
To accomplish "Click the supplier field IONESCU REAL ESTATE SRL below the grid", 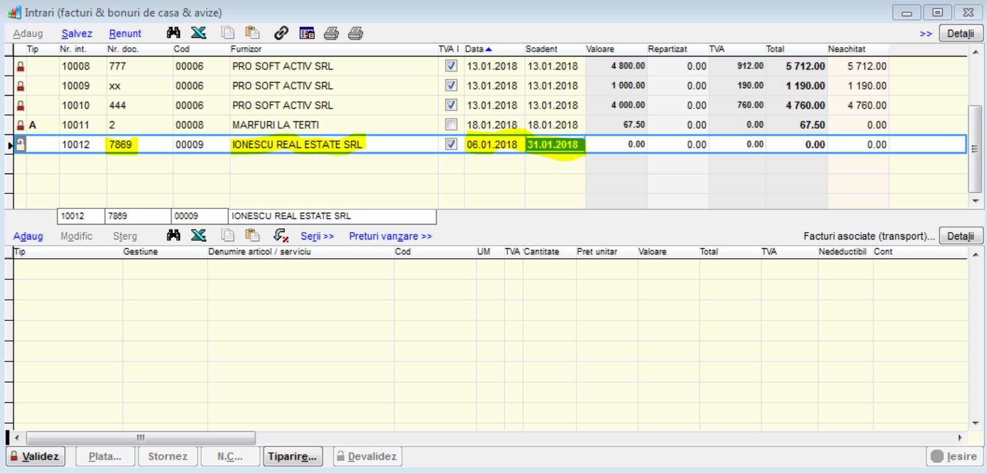I will [332, 216].
